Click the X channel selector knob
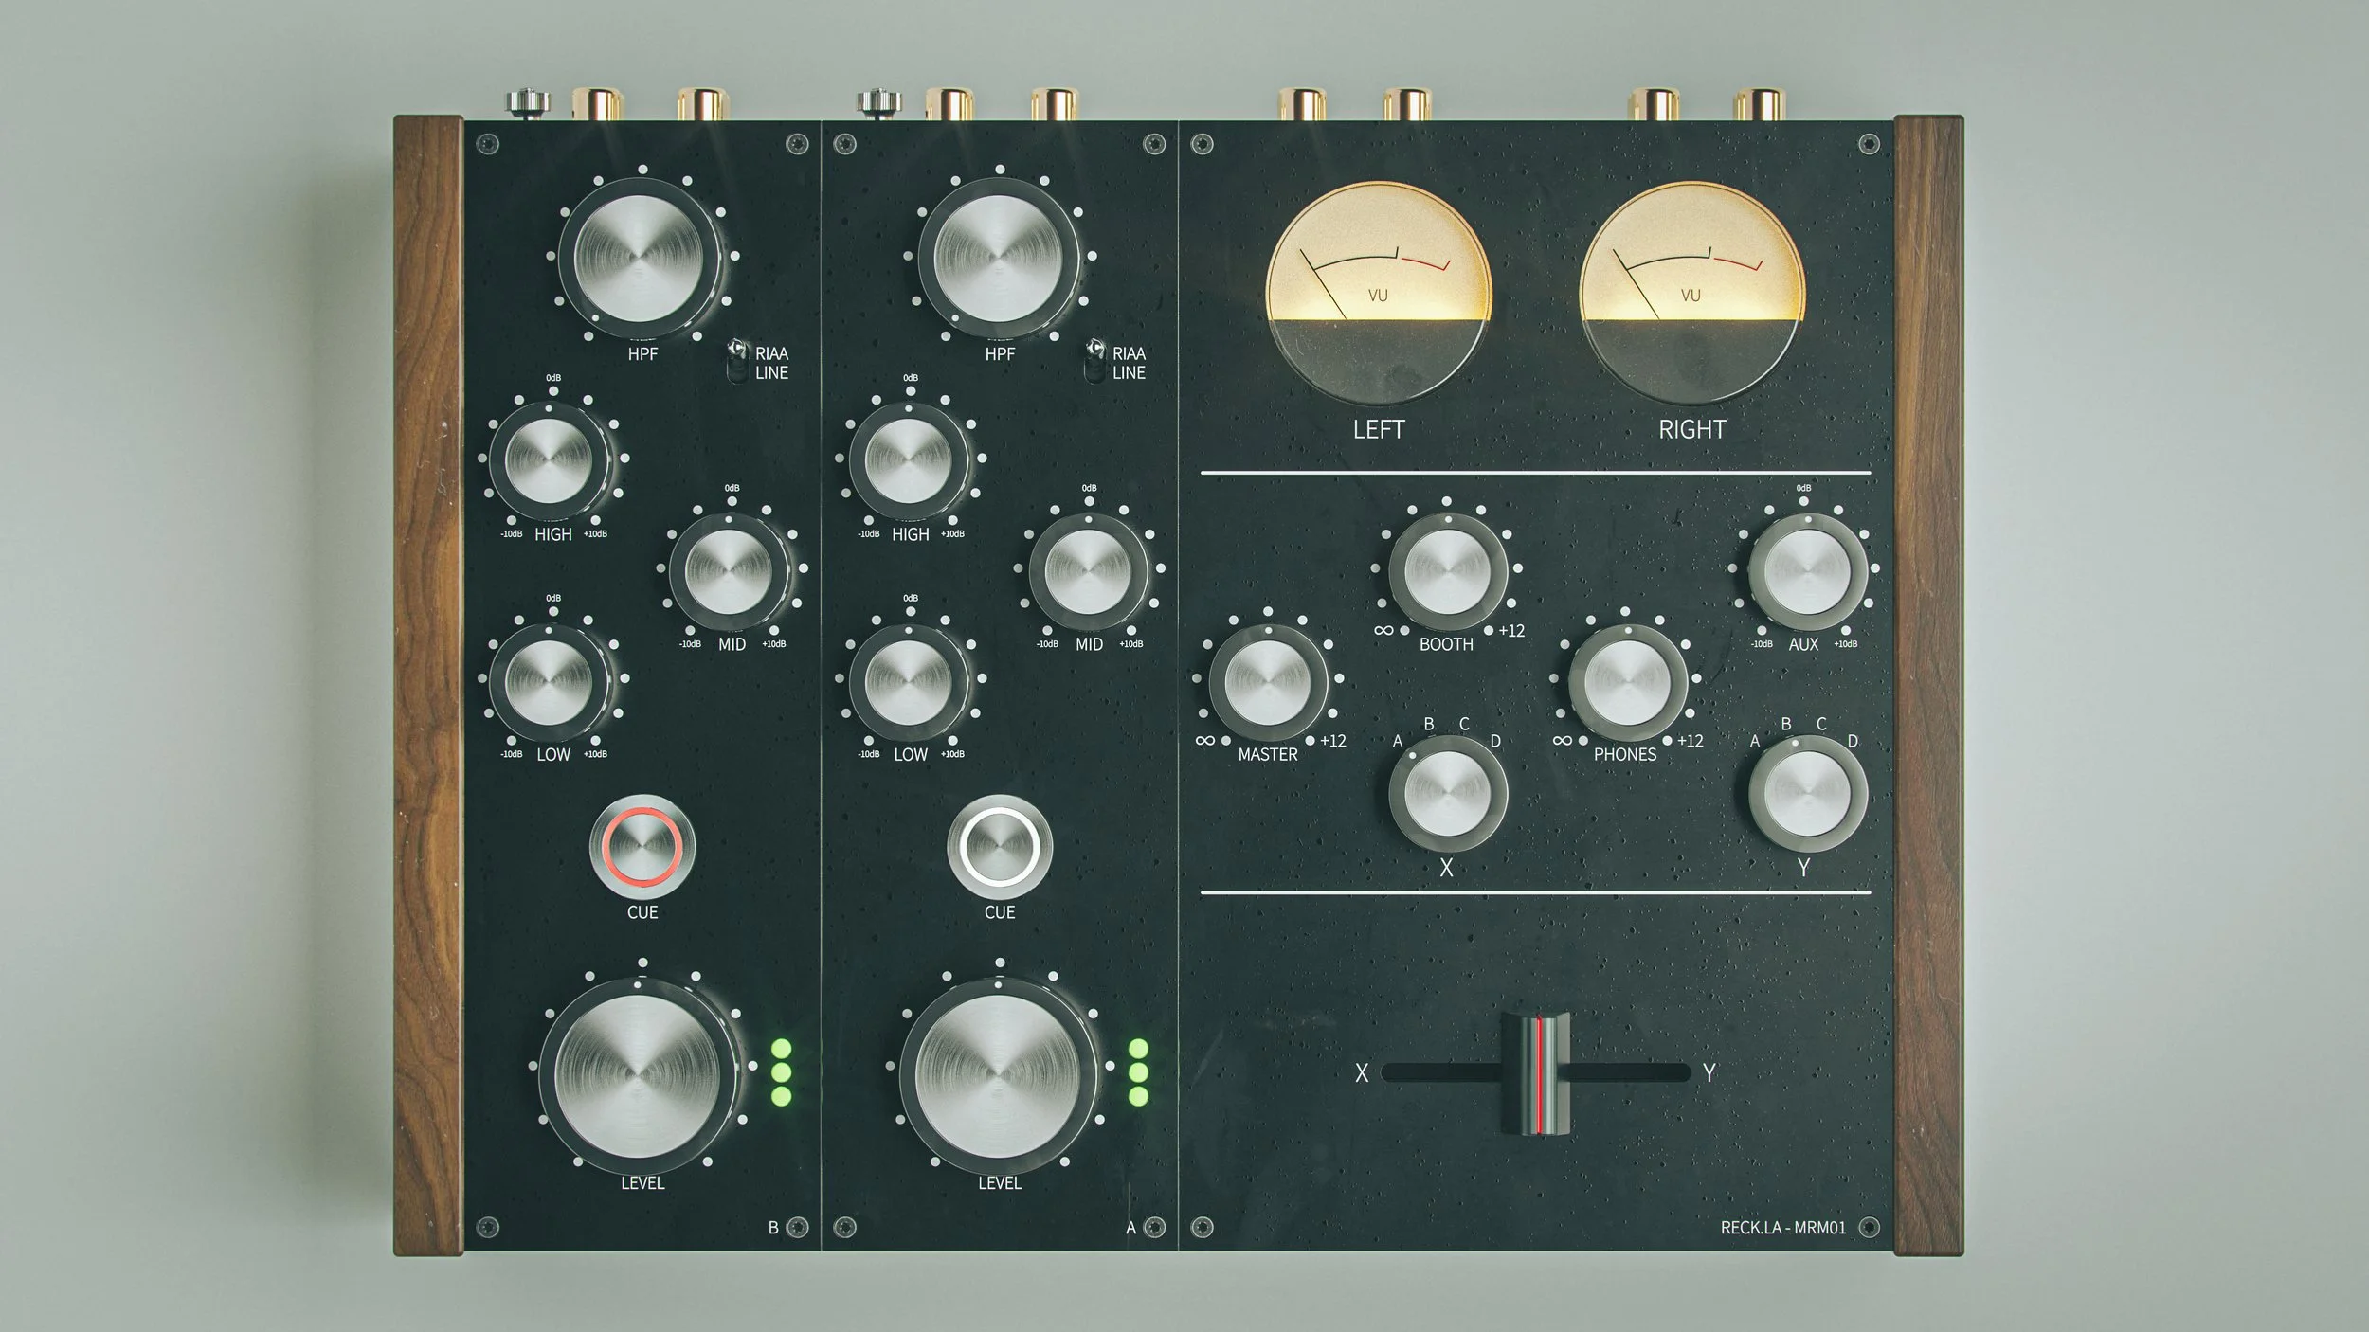 click(1447, 793)
